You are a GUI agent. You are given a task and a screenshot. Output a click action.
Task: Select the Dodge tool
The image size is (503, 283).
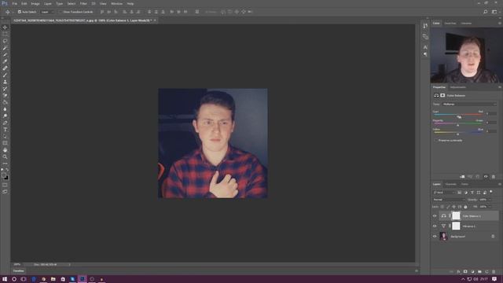point(6,116)
